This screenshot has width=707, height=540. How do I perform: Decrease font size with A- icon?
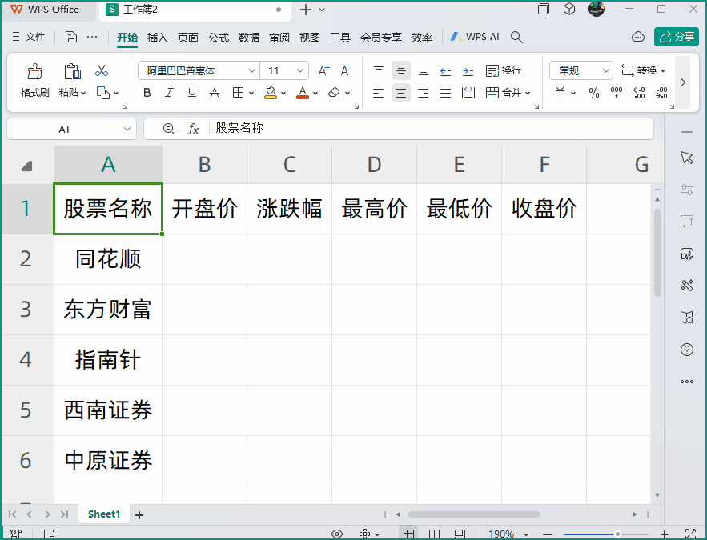tap(346, 70)
